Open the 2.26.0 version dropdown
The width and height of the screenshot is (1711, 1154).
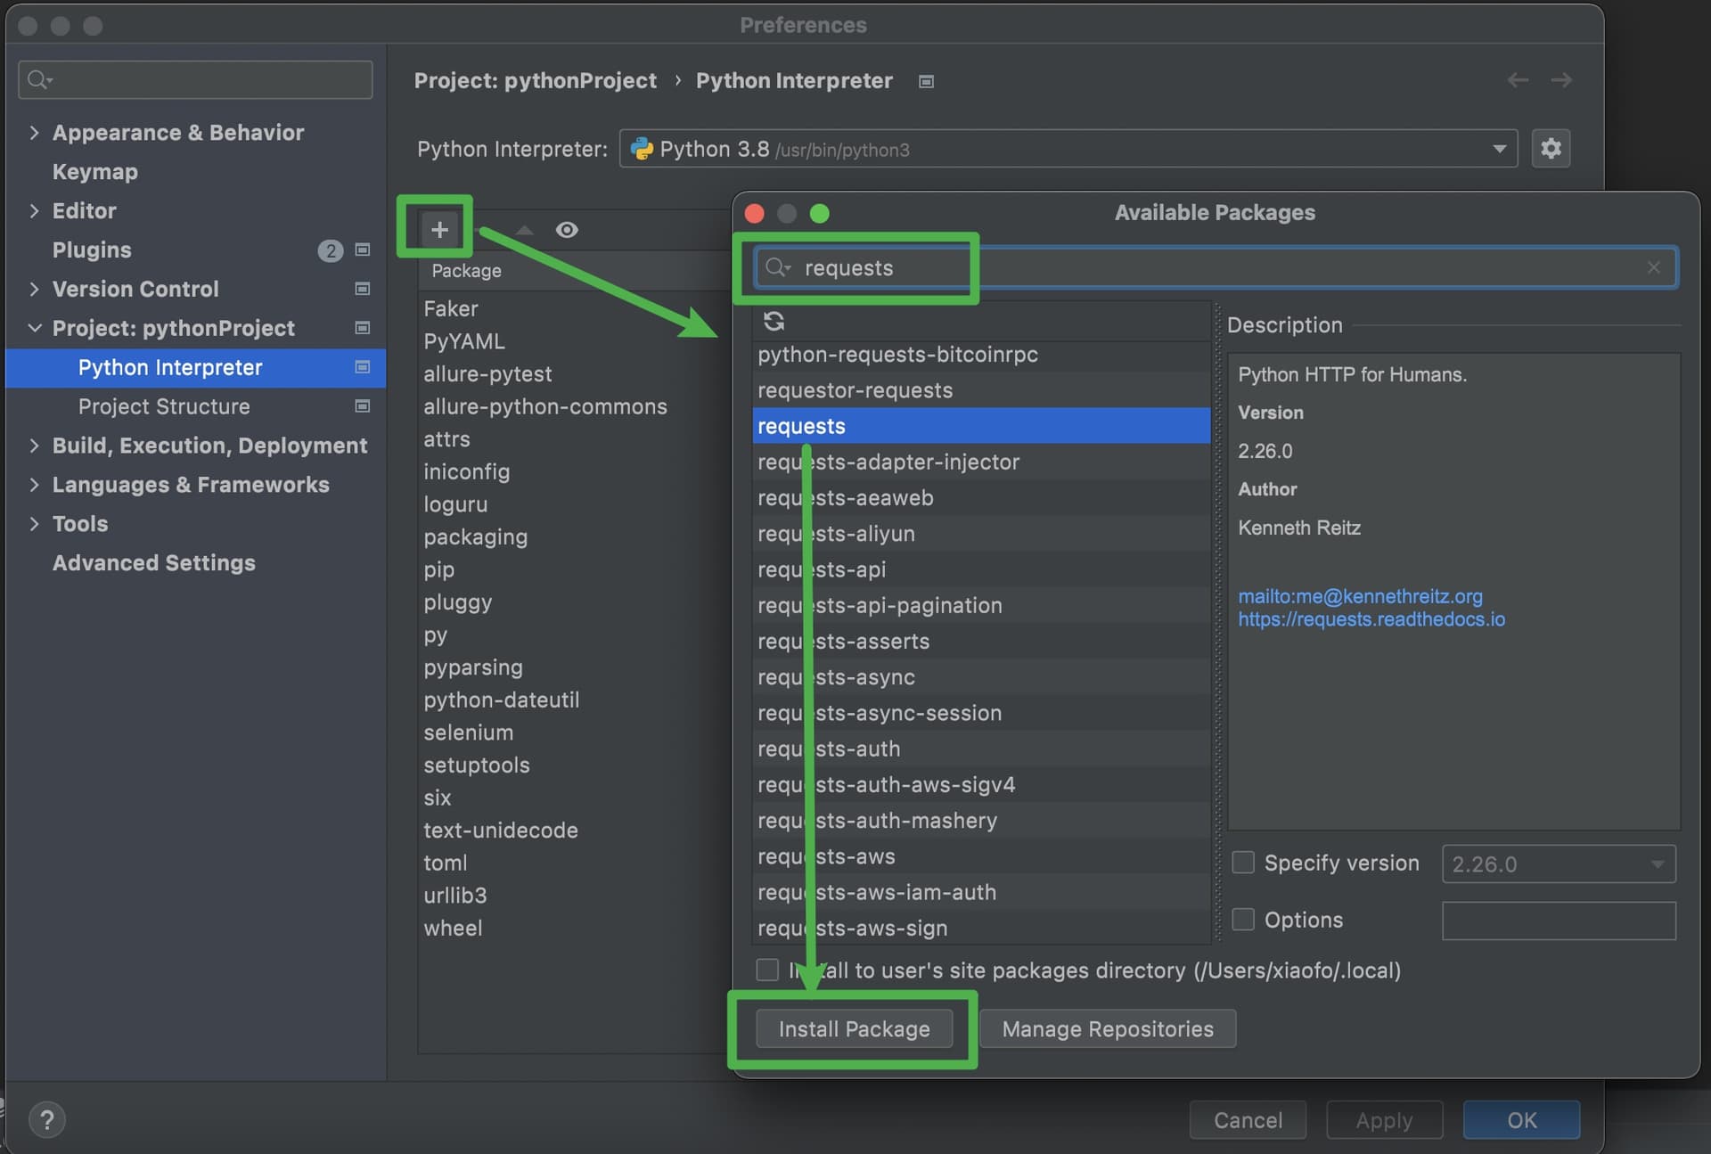pyautogui.click(x=1559, y=863)
